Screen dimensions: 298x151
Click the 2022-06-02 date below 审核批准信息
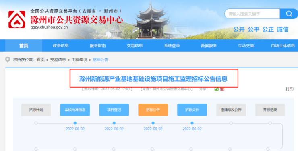pos(75,129)
